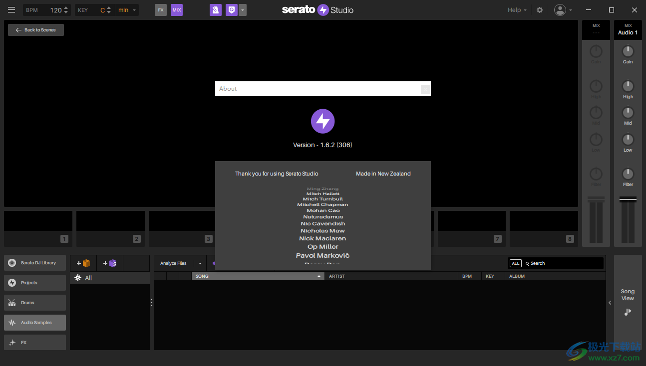Click the quantize Q icon
The width and height of the screenshot is (646, 366).
[231, 10]
